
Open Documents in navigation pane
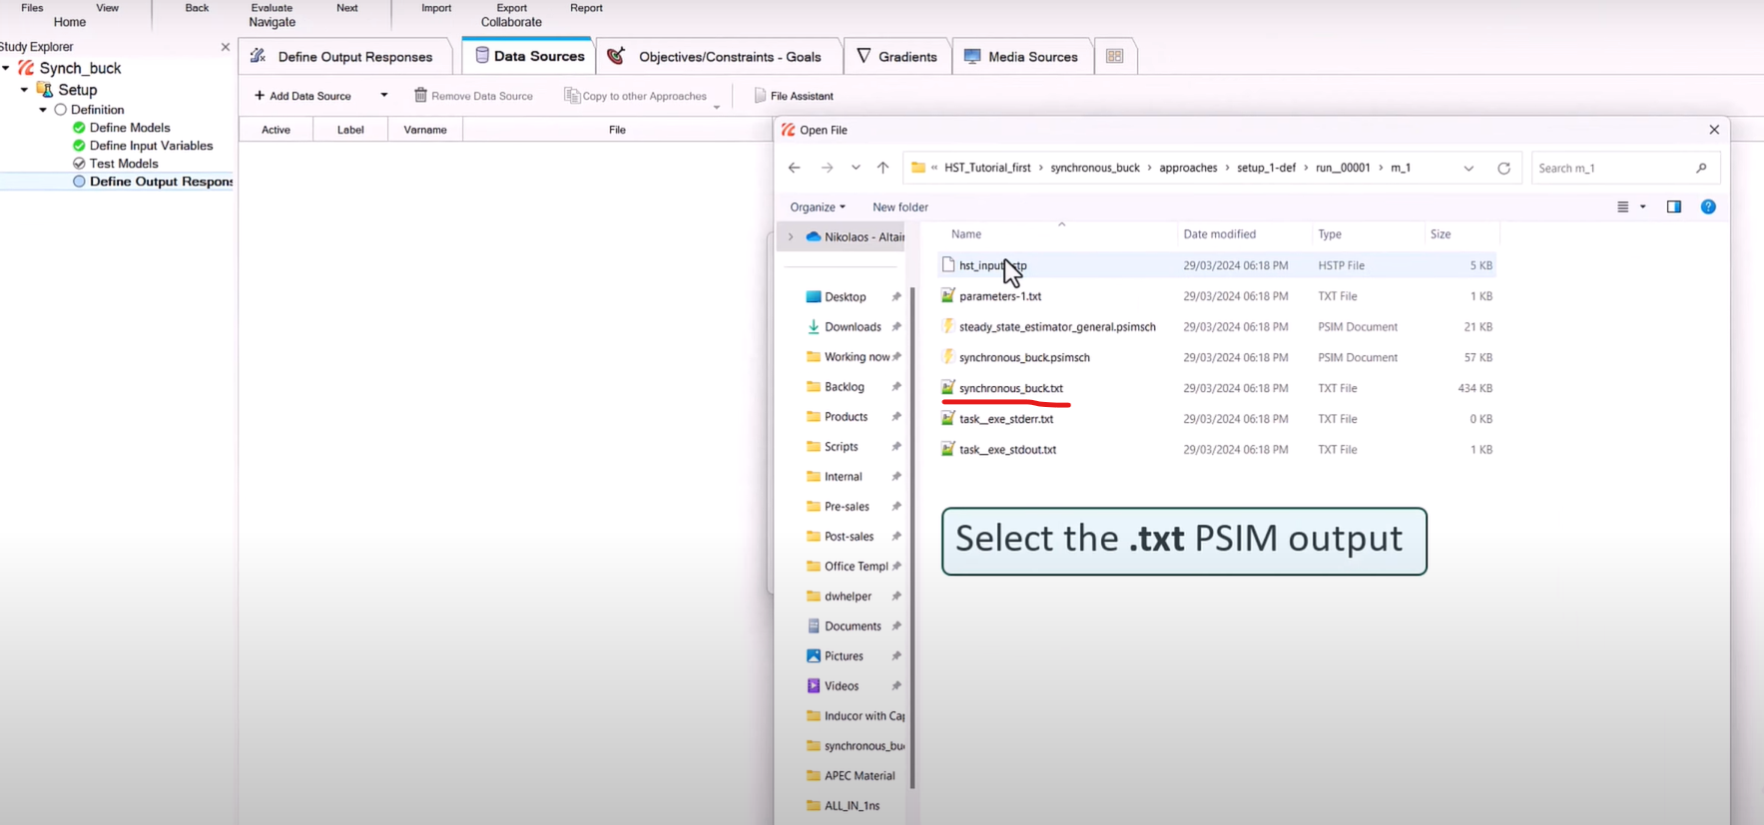pos(852,626)
